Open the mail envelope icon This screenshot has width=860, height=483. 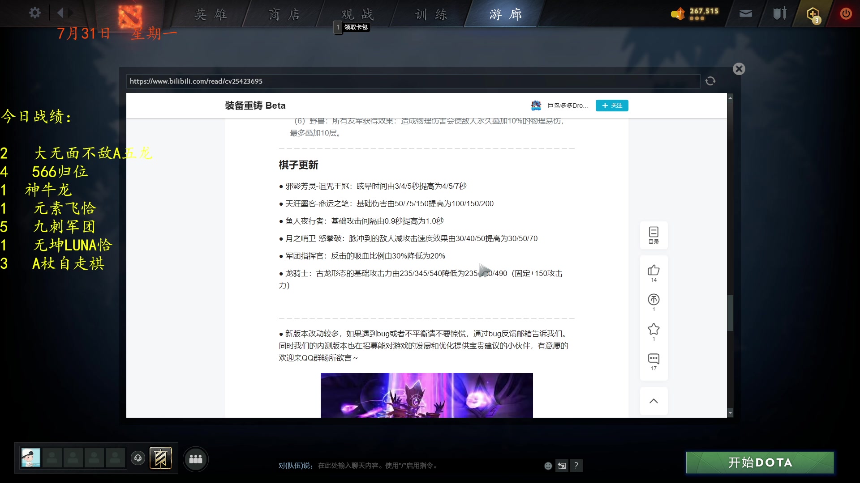[746, 13]
